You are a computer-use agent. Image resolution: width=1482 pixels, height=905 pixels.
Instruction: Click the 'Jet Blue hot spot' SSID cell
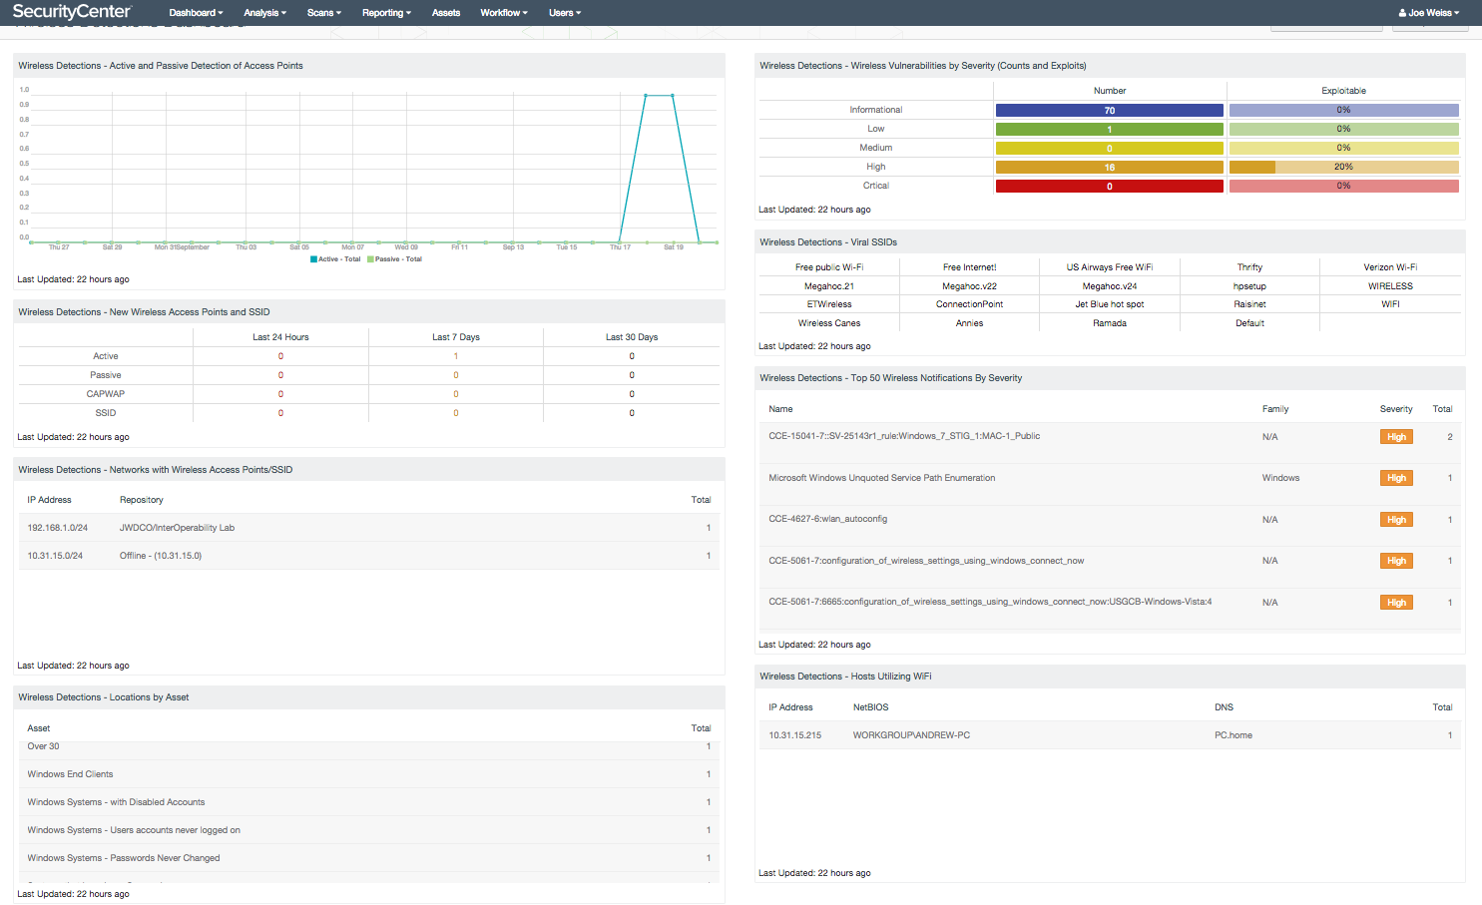point(1110,304)
